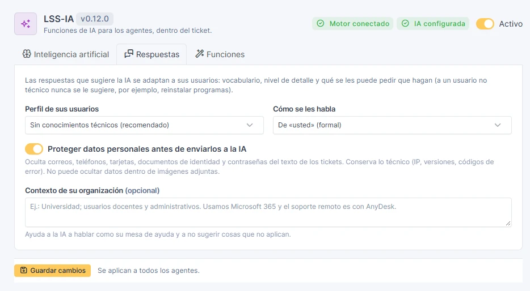Click the Contexto de su organización text area
Viewport: 530px width, 291px height.
pyautogui.click(x=268, y=212)
